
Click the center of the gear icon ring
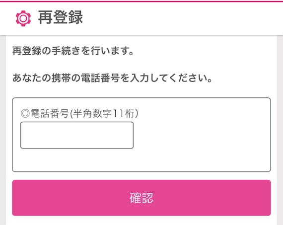click(x=23, y=18)
